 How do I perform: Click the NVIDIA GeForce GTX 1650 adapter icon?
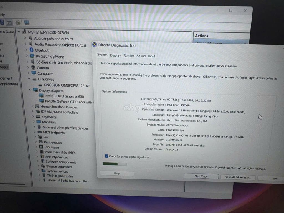[x=42, y=101]
